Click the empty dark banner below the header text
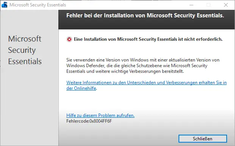The height and width of the screenshot is (146, 235). 147,24
